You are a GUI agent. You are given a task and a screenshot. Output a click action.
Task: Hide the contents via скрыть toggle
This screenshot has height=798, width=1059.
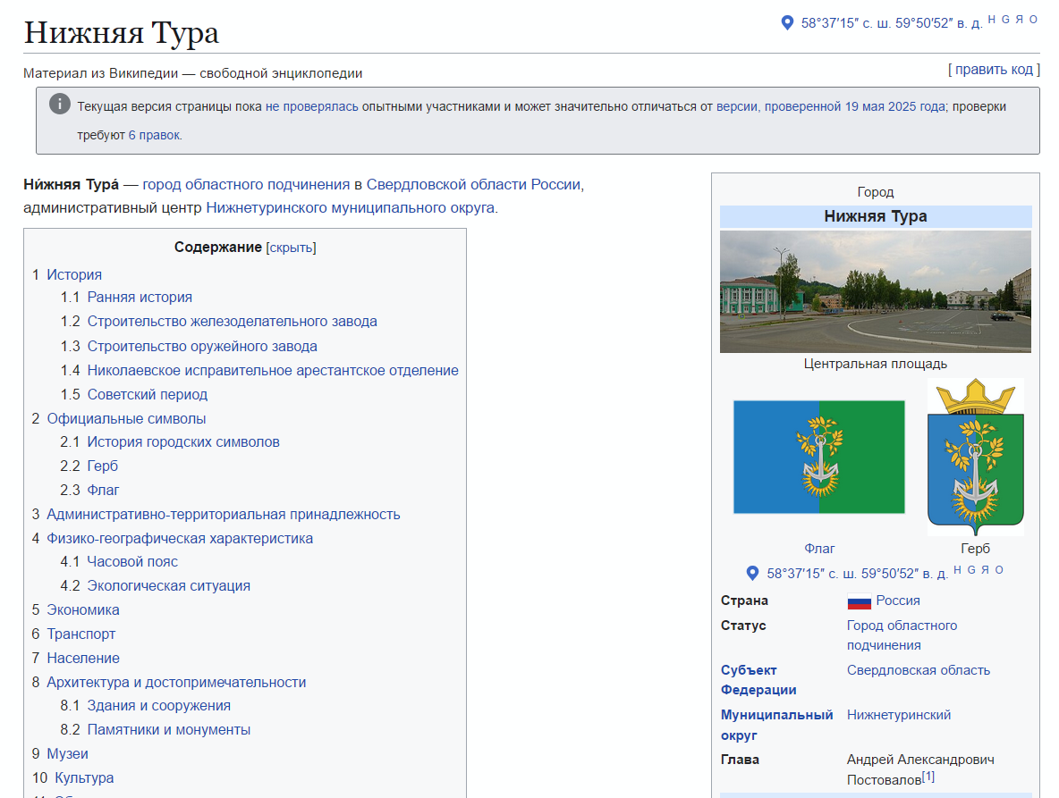coord(291,248)
